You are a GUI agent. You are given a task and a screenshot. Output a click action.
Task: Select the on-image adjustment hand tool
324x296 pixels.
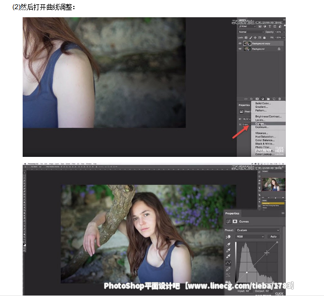point(228,237)
